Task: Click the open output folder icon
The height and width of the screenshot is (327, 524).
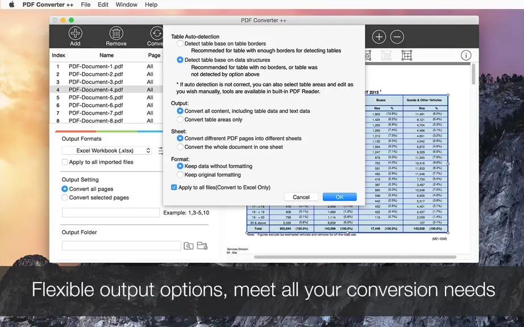Action: tap(202, 246)
